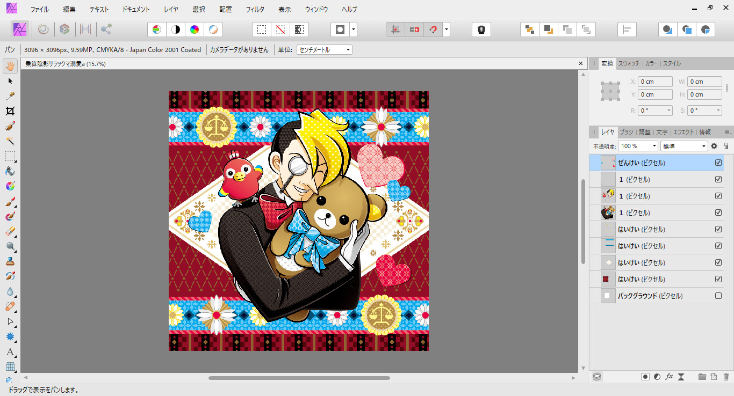Toggle visibility of ぜんけい layer
The width and height of the screenshot is (734, 396).
[718, 163]
